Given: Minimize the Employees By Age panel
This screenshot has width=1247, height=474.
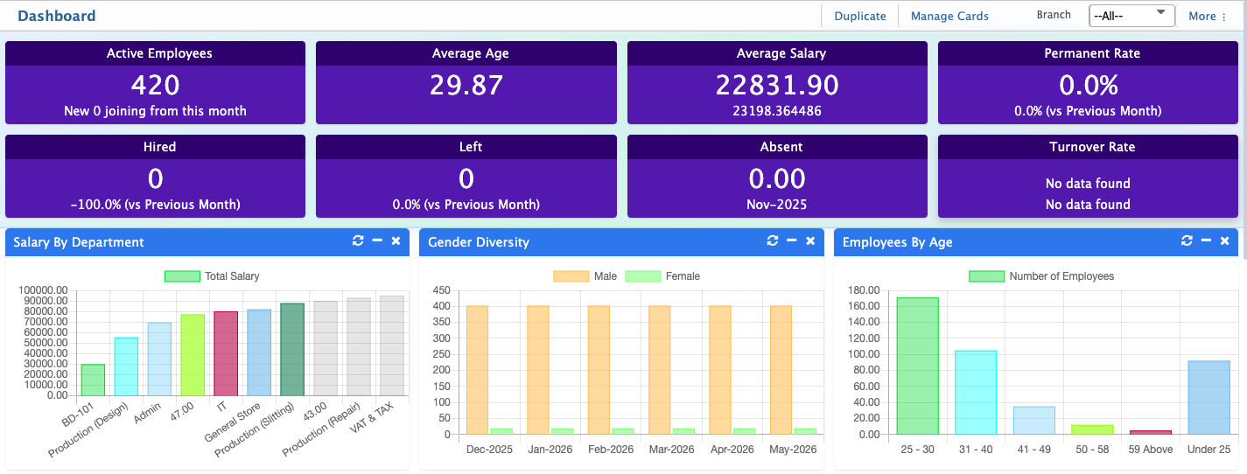Looking at the screenshot, I should [x=1207, y=241].
